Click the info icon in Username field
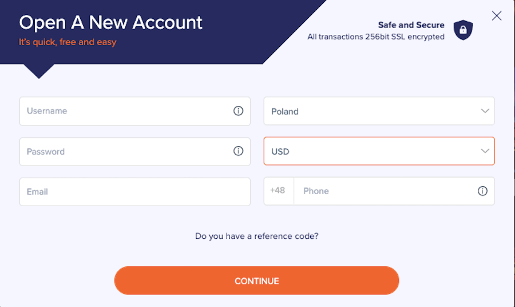 click(238, 111)
